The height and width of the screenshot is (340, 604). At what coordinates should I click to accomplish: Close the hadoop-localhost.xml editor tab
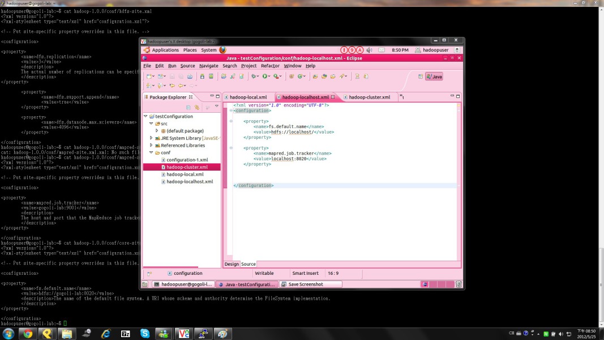click(333, 97)
